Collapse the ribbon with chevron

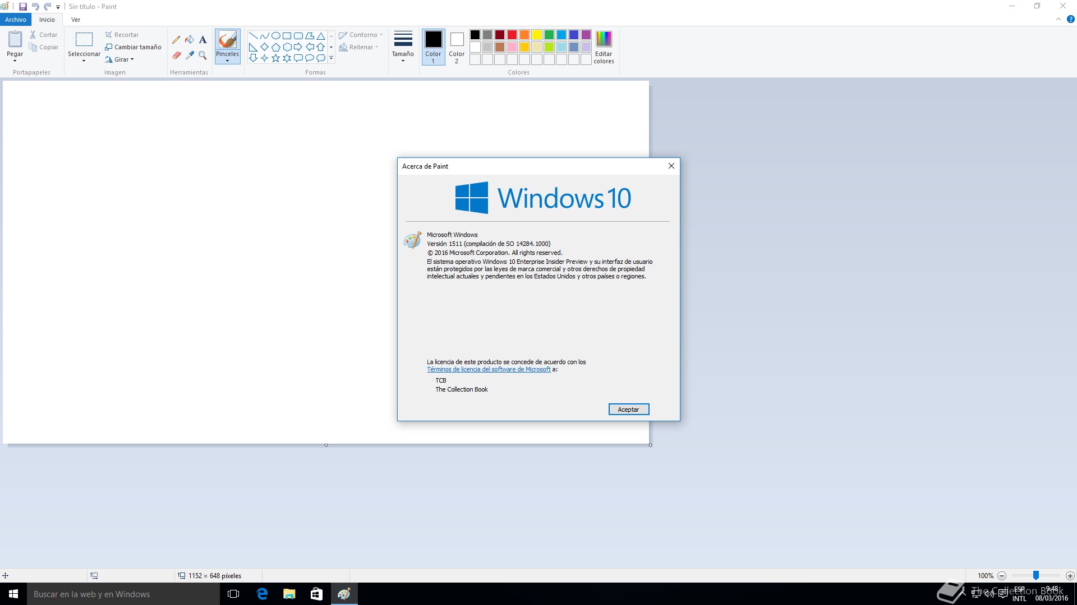click(x=1058, y=19)
